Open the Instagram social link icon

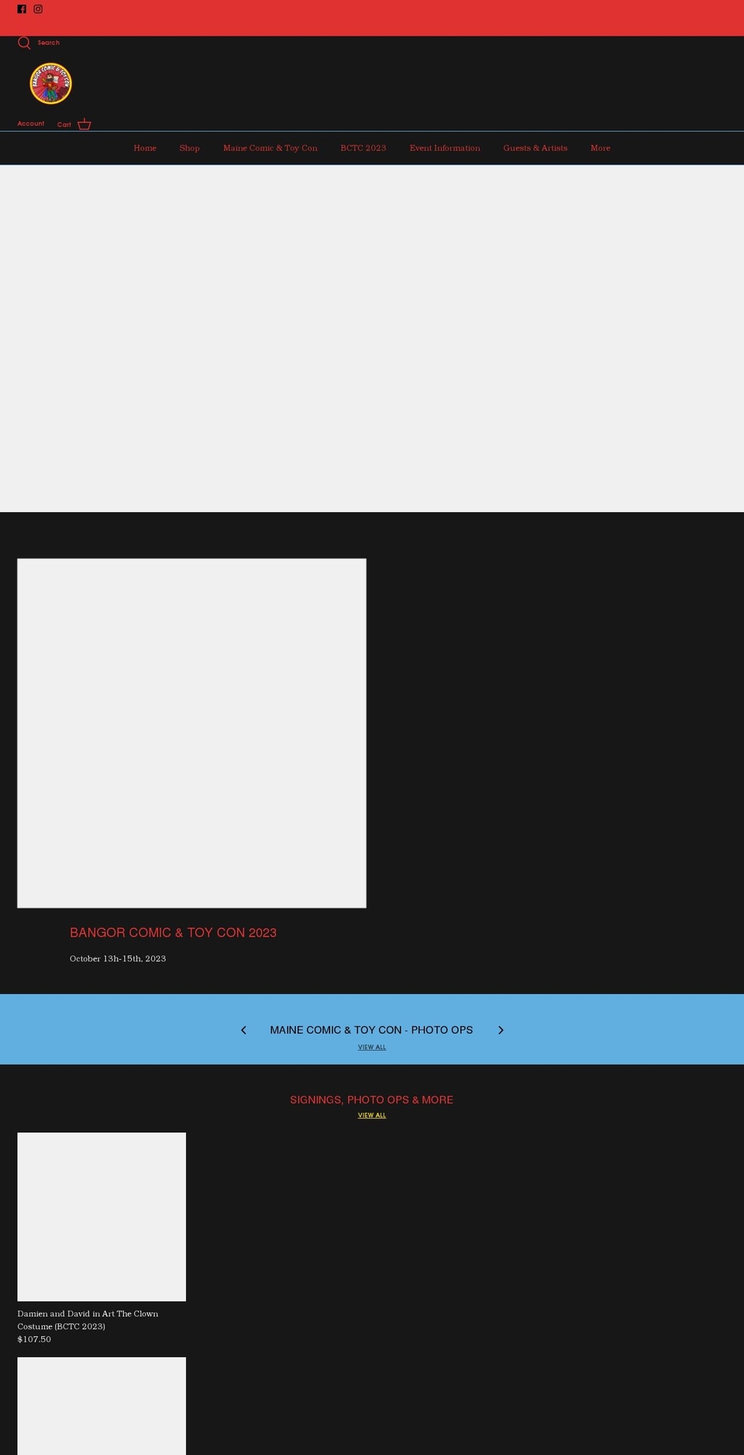pos(38,9)
